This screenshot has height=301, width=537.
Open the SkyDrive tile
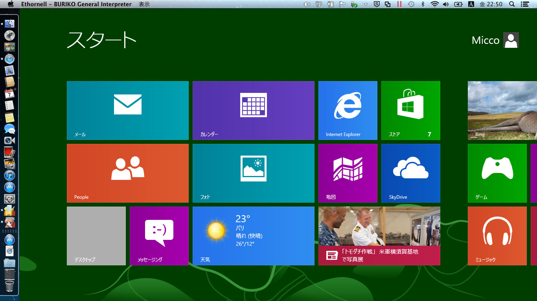point(411,173)
